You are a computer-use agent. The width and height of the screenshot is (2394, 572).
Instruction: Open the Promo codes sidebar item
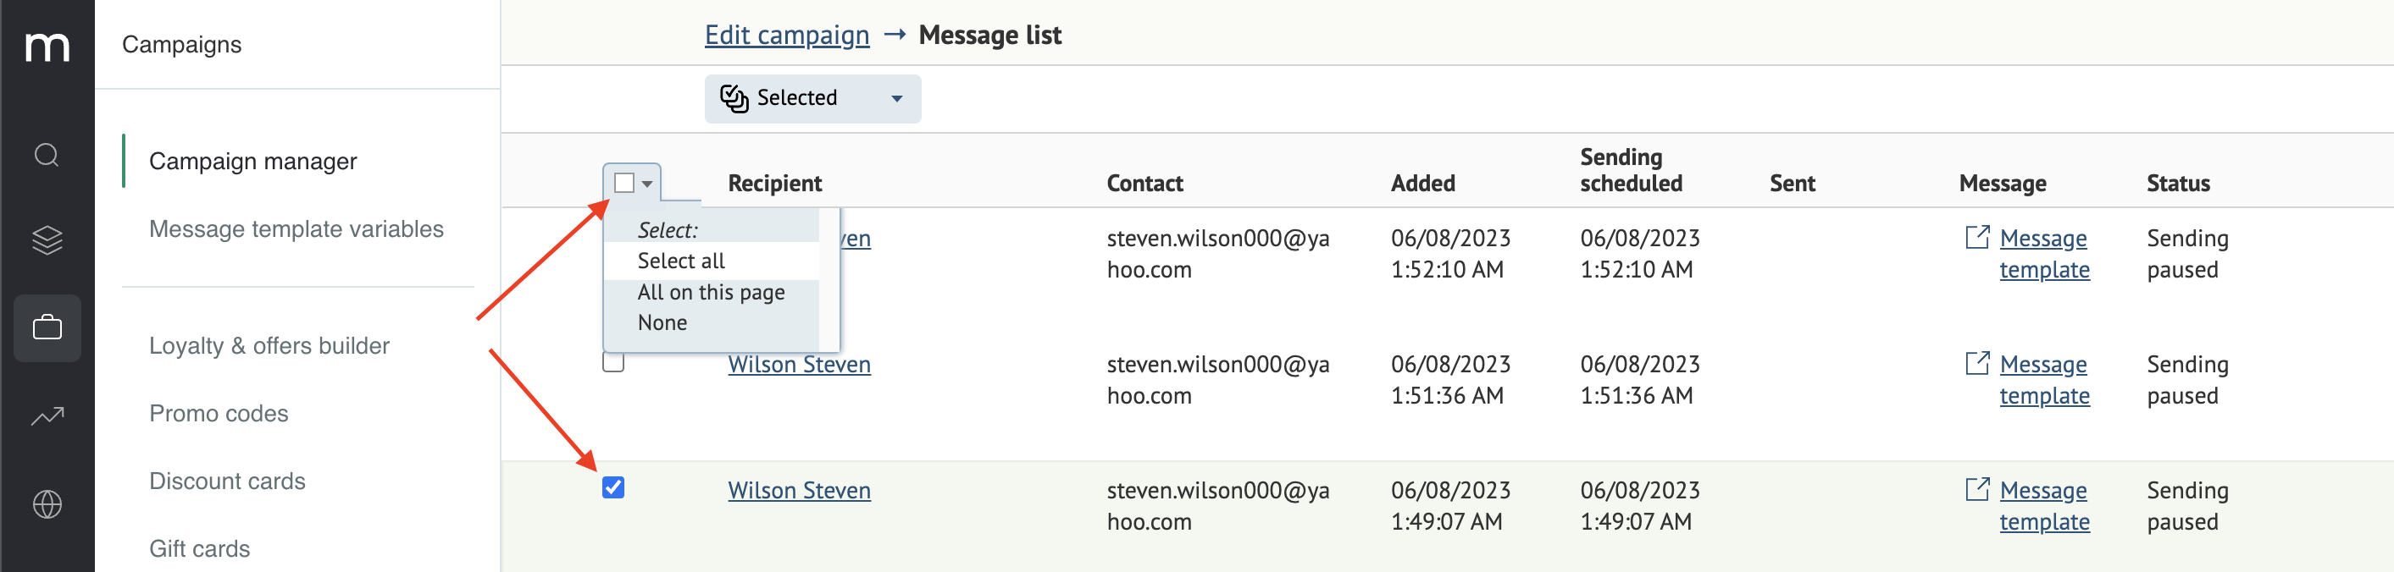coord(219,413)
